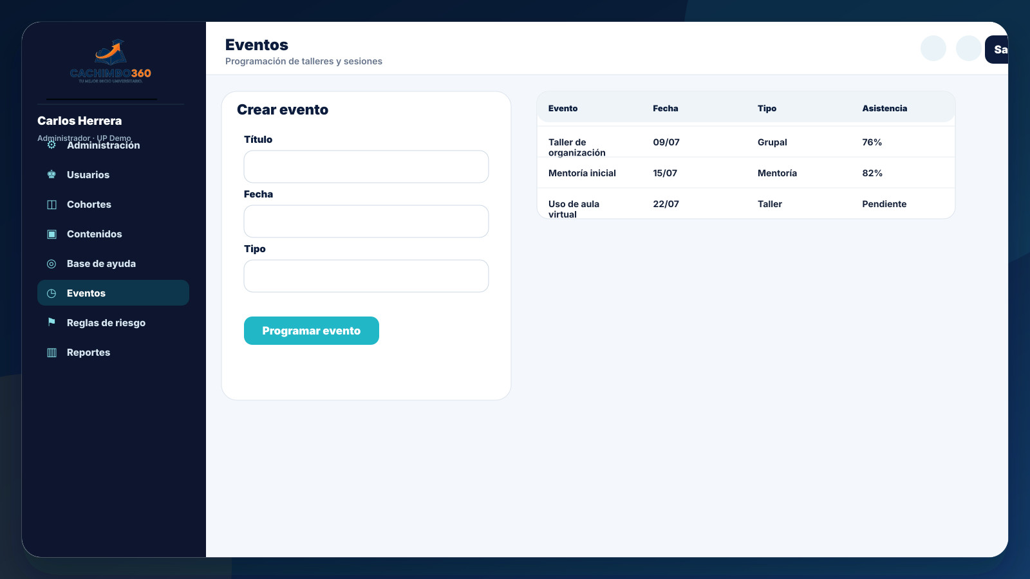Open Reglas de riesgo
The width and height of the screenshot is (1030, 579).
tap(113, 323)
